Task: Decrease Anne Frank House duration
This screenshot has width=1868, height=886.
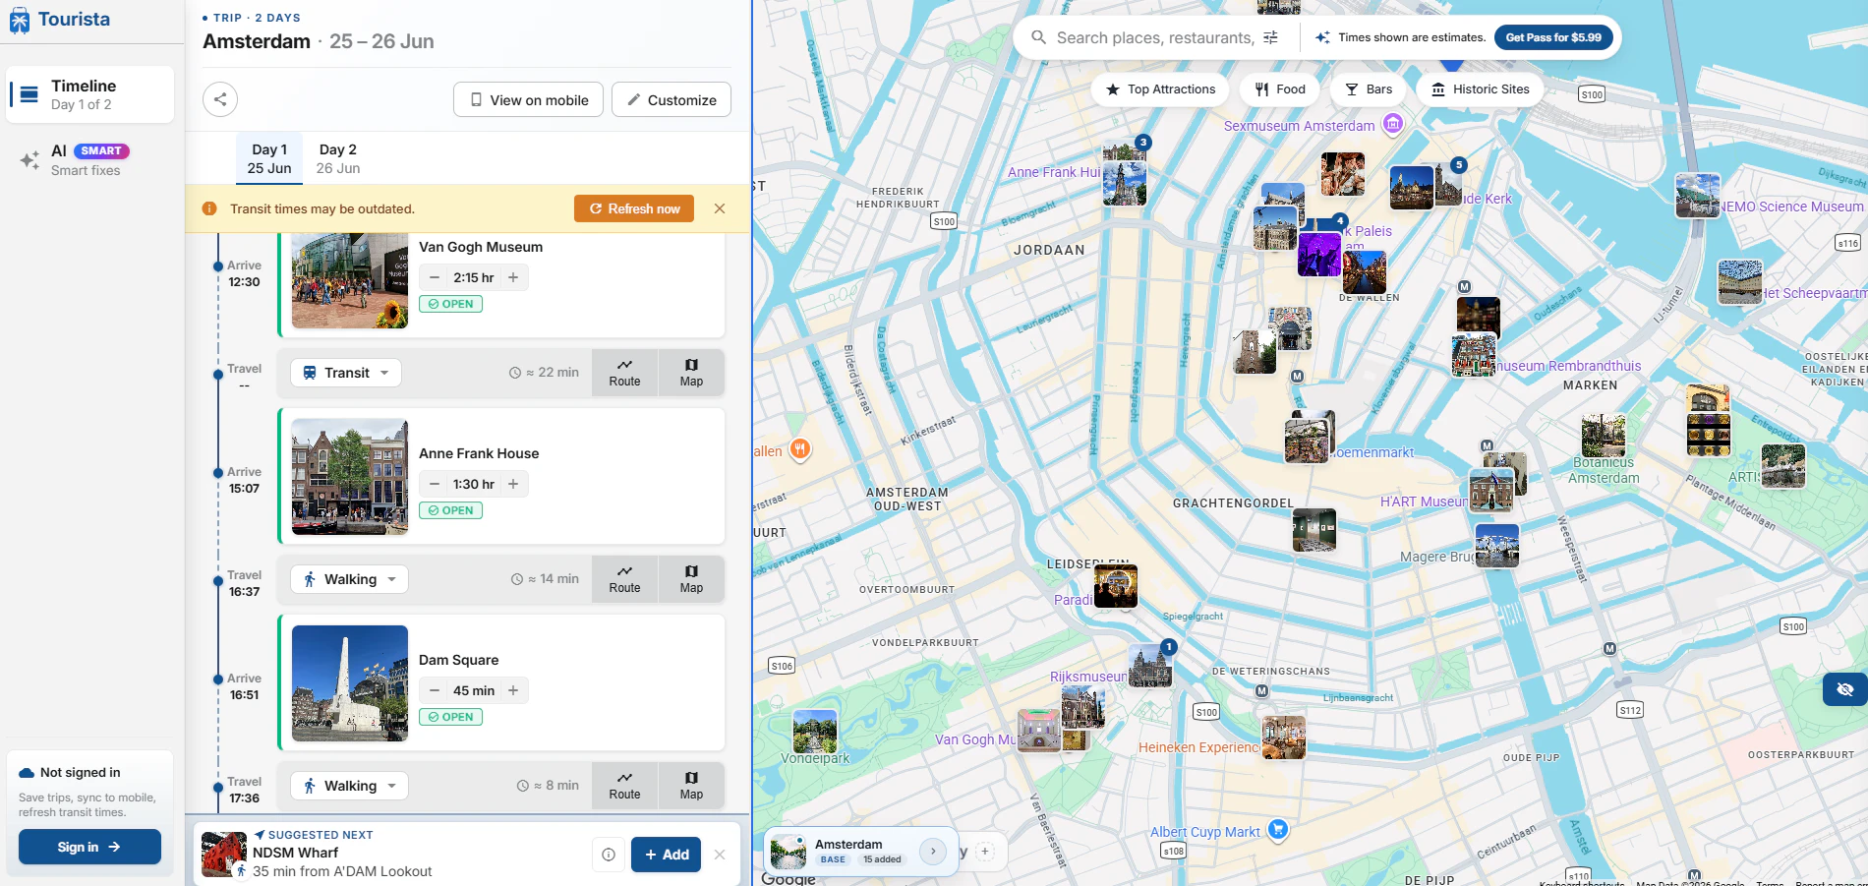Action: coord(435,484)
